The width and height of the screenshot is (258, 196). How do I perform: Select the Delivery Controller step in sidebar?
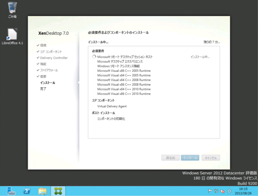pos(54,58)
